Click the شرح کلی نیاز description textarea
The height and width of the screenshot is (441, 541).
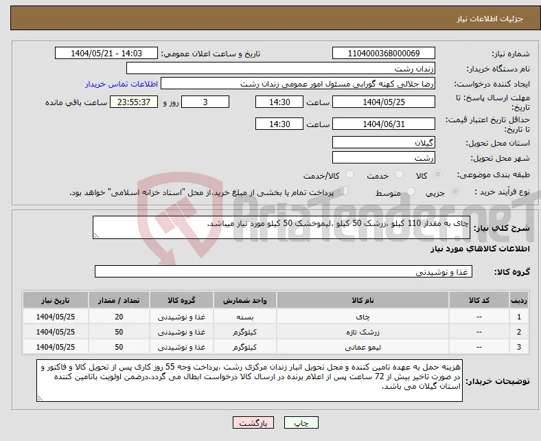click(281, 227)
